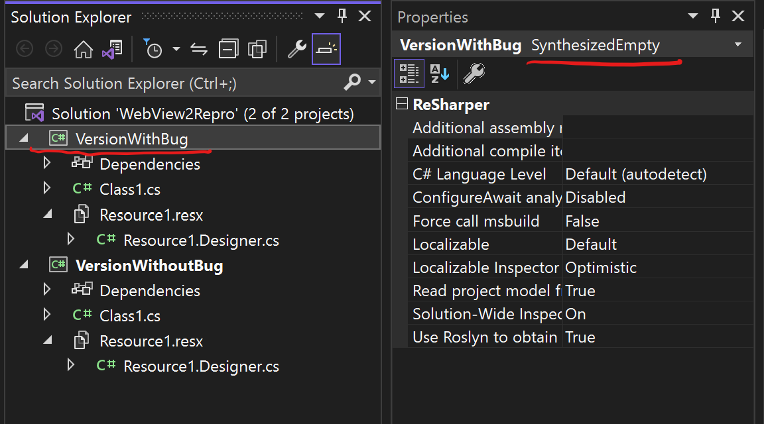Click the Forward navigation arrow in Solution Explorer
Viewport: 764px width, 424px height.
coord(54,49)
